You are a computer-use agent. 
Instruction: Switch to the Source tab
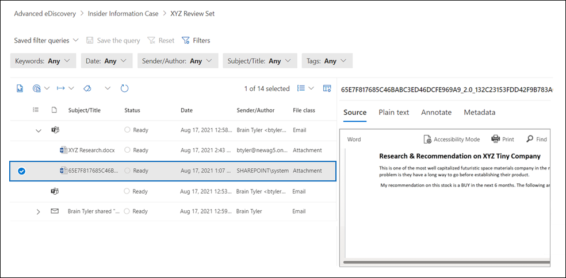(355, 113)
